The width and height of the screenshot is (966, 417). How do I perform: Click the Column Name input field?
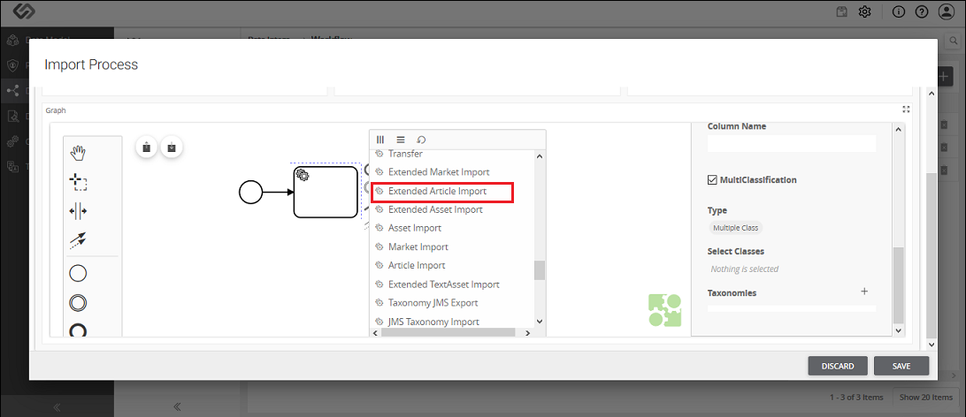tap(792, 143)
